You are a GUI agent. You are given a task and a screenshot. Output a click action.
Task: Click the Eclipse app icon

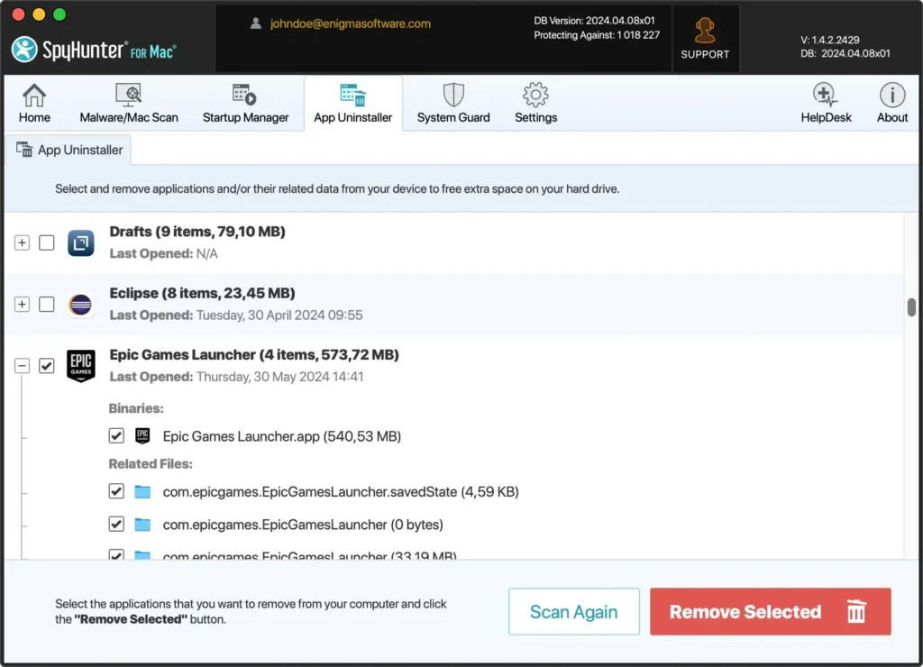pos(80,305)
